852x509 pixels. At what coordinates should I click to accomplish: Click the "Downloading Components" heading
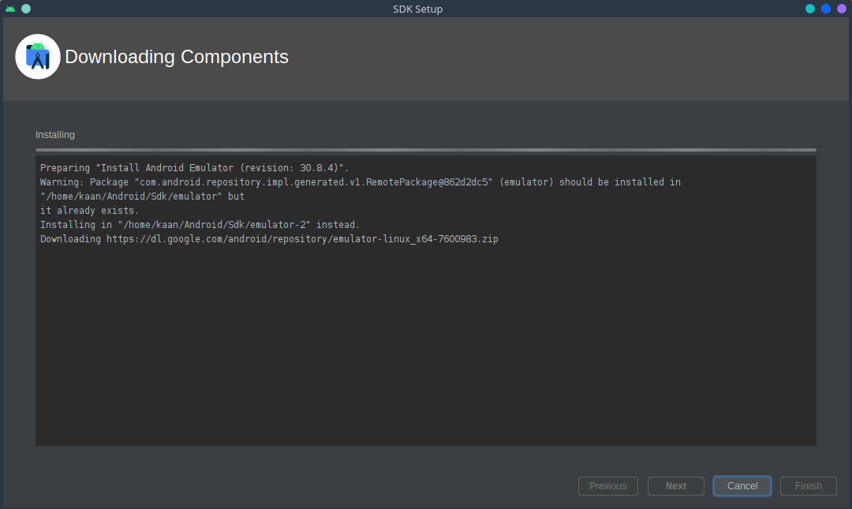177,57
